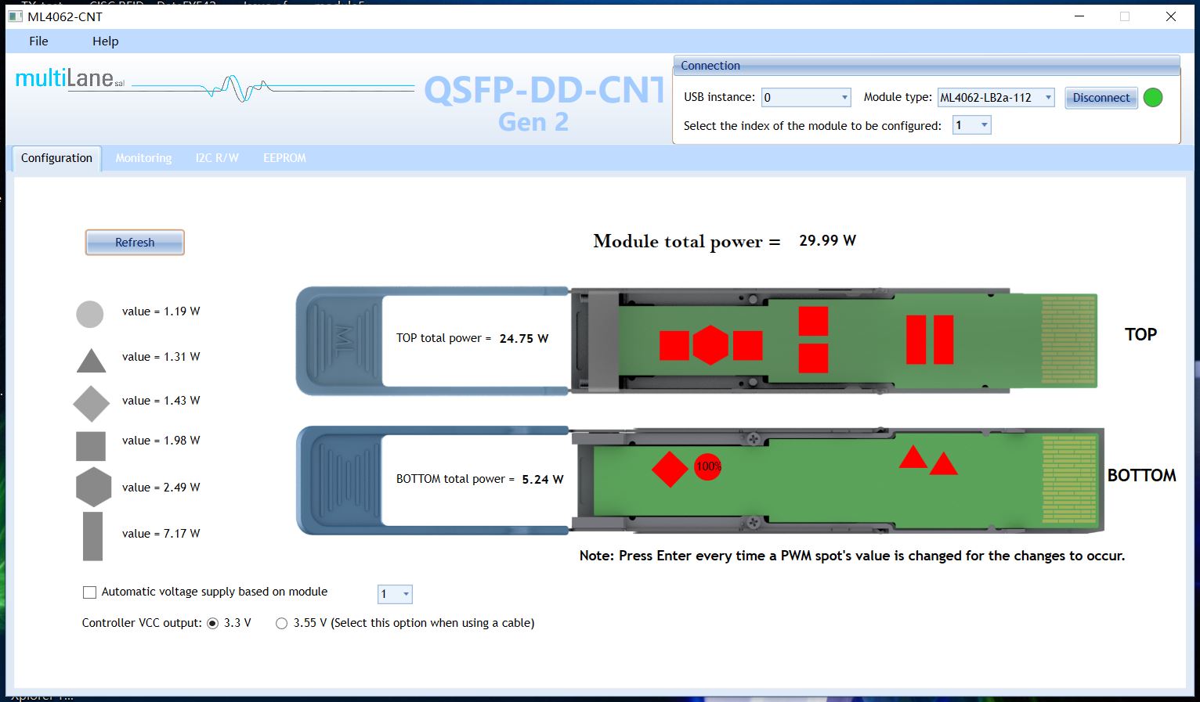
Task: Open the File menu
Action: [38, 41]
